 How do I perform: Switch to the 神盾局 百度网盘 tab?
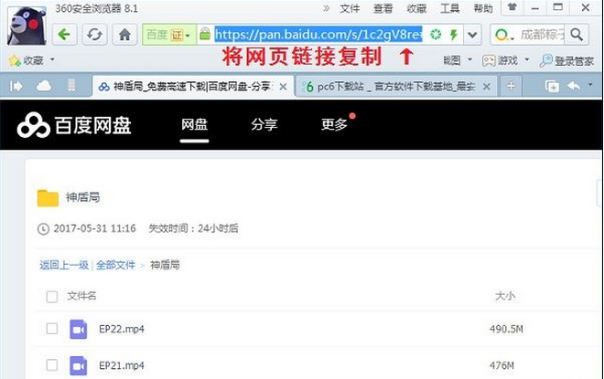(192, 87)
